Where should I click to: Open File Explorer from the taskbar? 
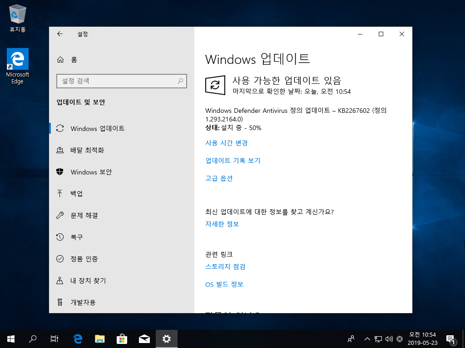click(x=100, y=339)
